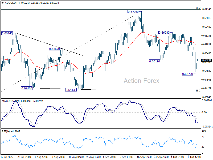
Task: Select the 16 Sep 12:00 date marker
Action: point(144,157)
